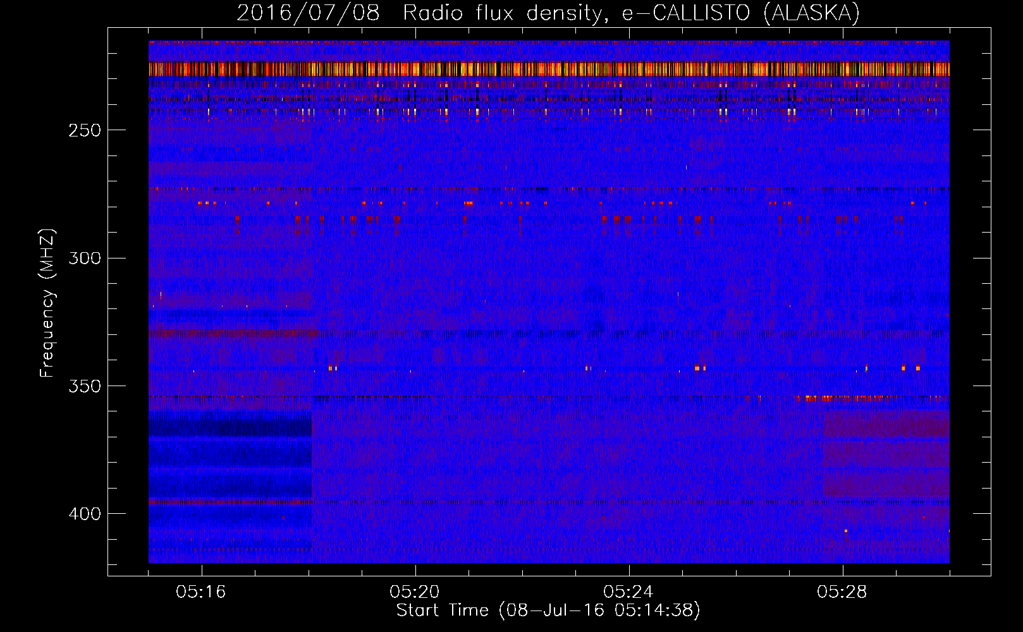Click the plot title "2016/07/08 Radio flux density, e-CALLISTO (ALASKA)"
This screenshot has width=1023, height=632.
coord(548,13)
